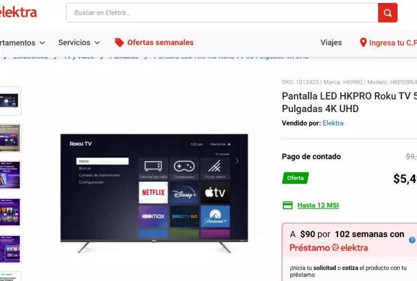
Task: Focus the Buscar en Elektra search field
Action: click(222, 13)
